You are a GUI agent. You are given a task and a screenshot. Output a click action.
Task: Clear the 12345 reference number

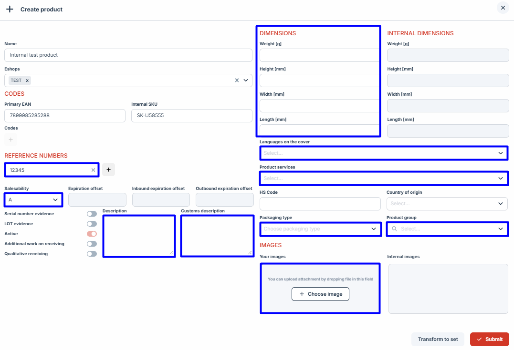(93, 170)
